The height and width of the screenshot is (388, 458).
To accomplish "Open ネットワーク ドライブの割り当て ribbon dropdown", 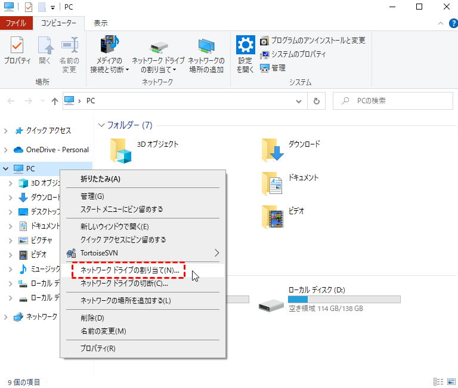I will 158,55.
